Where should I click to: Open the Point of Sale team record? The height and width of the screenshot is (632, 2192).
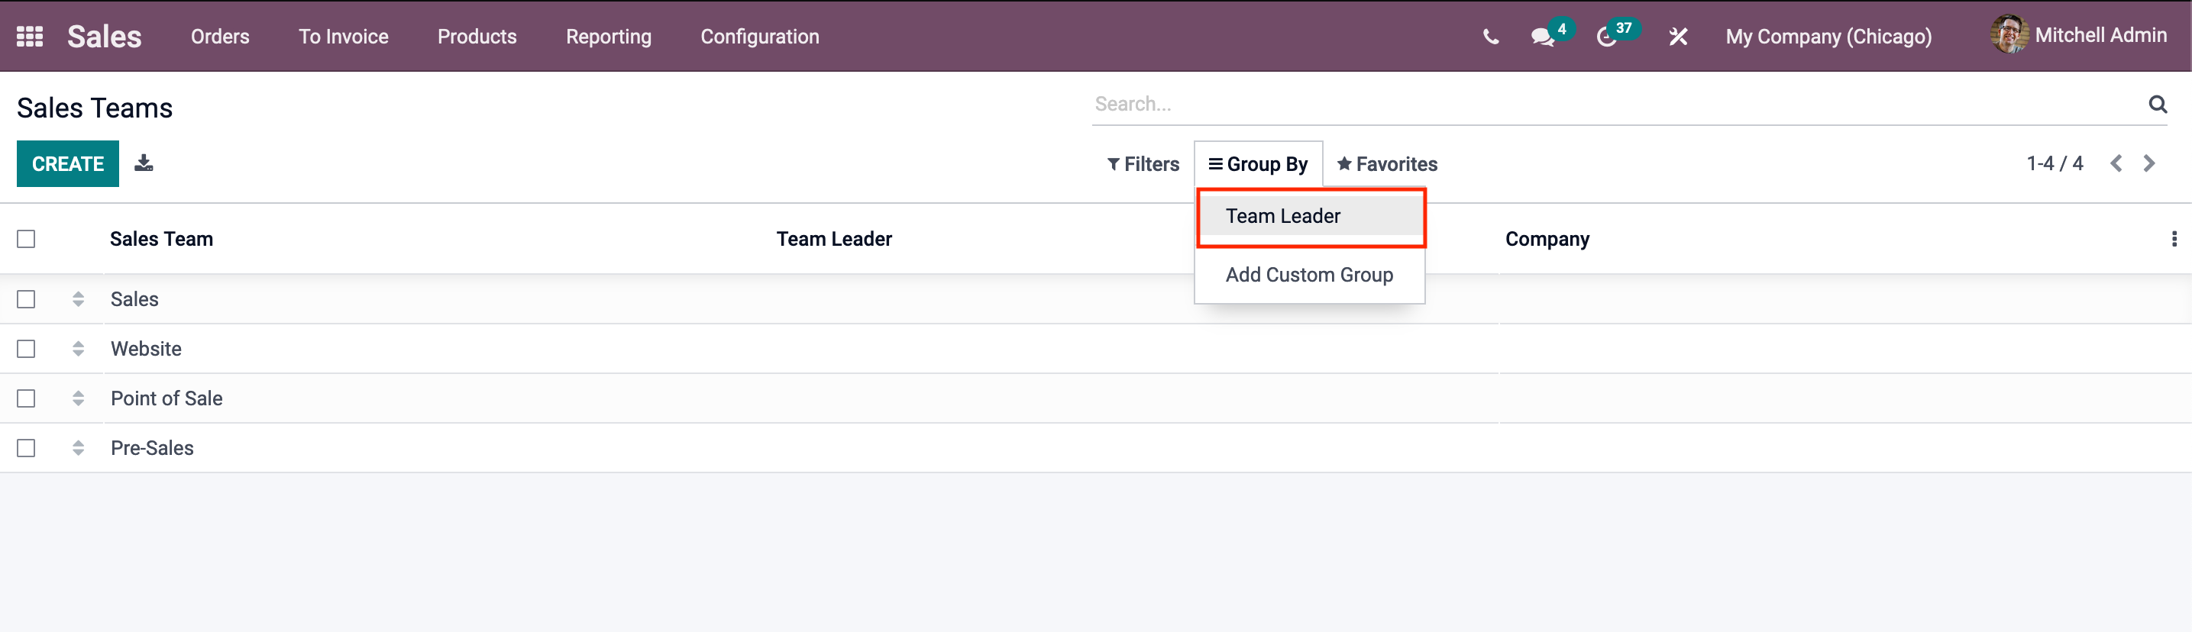pyautogui.click(x=167, y=398)
